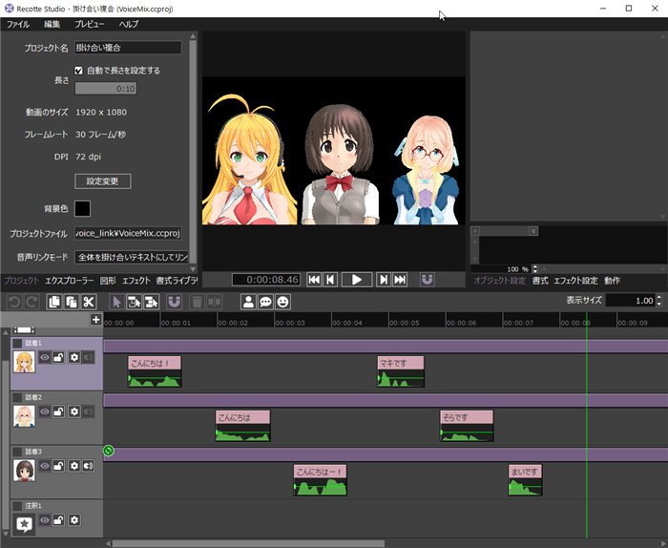668x548 pixels.
Task: Jump to end with fast-forward button
Action: coord(400,280)
